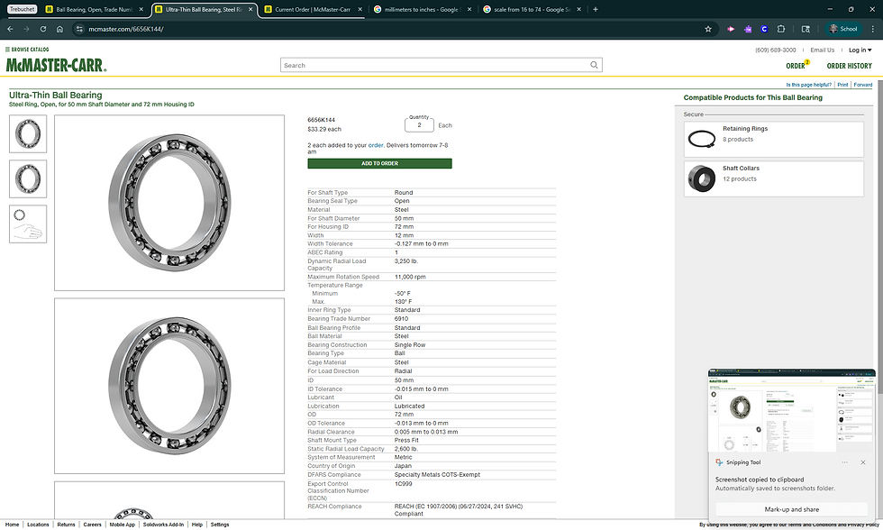Open the Browse Catalog menu
This screenshot has height=530, width=883.
tap(27, 49)
